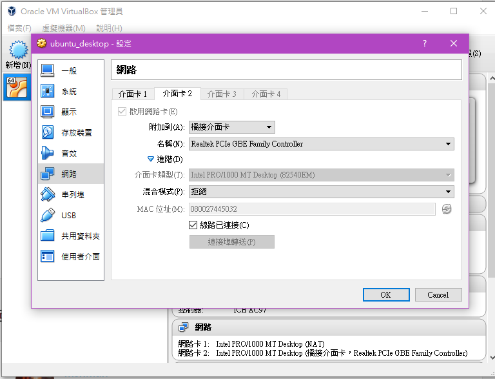Open the 混合模式 dropdown showing 拒絕
The image size is (495, 379).
(x=322, y=192)
